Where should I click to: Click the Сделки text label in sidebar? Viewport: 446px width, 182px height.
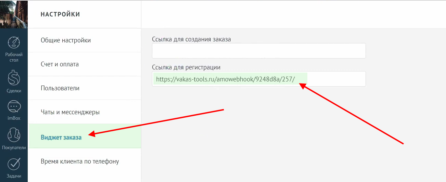tap(14, 91)
